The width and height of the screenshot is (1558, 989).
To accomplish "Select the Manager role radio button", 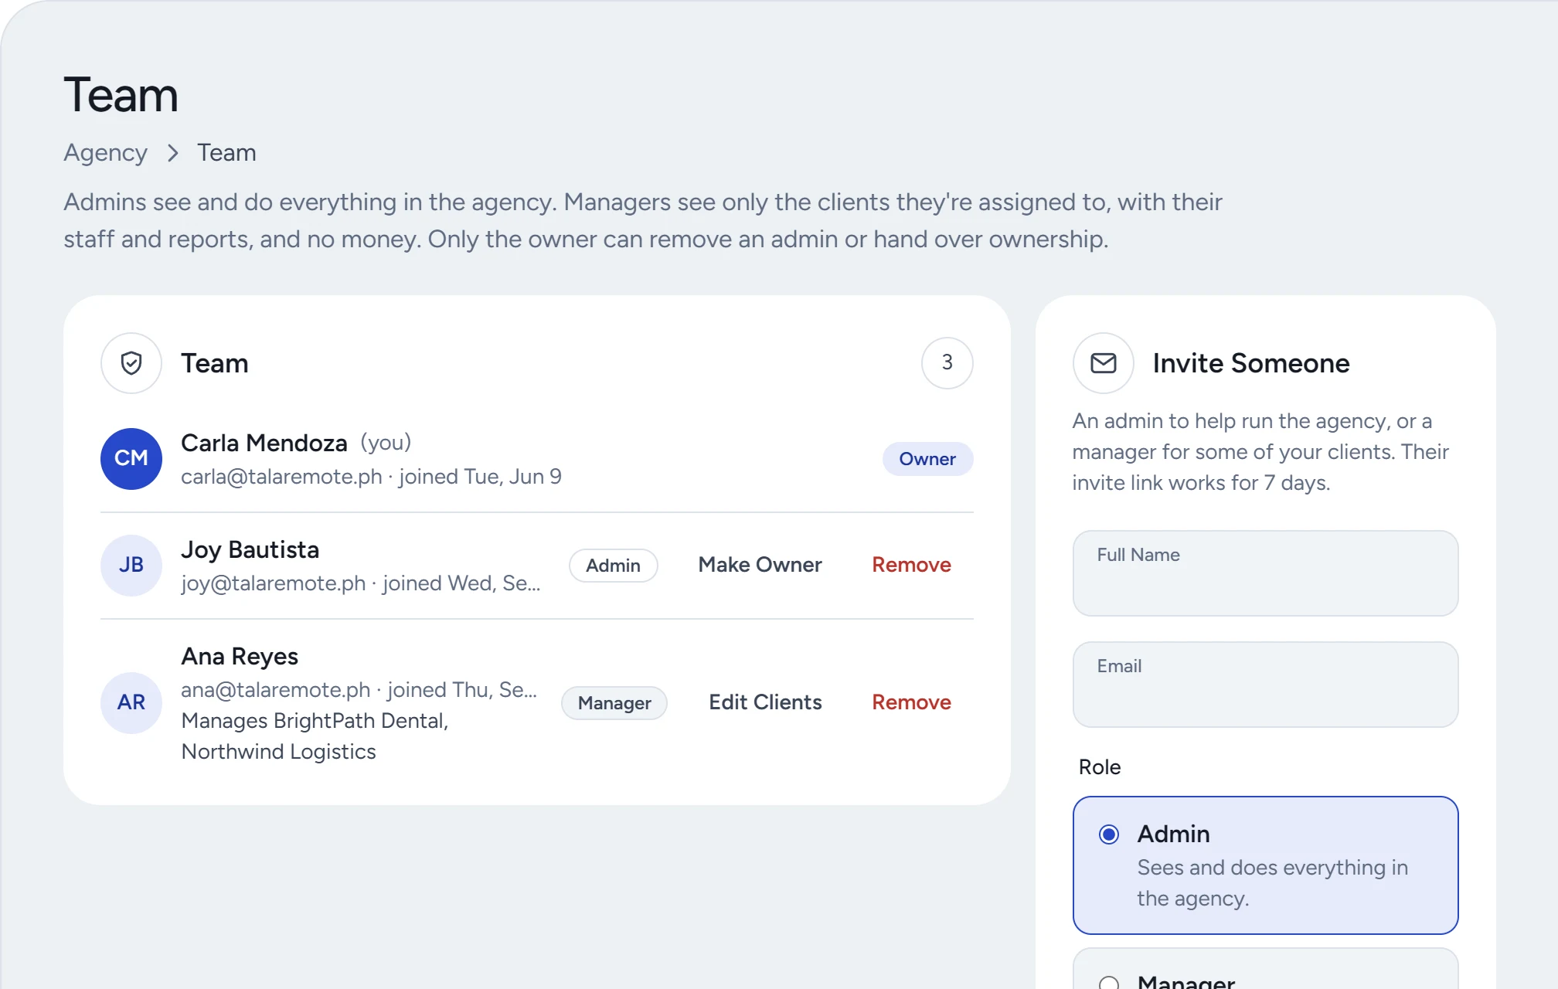I will (1109, 983).
